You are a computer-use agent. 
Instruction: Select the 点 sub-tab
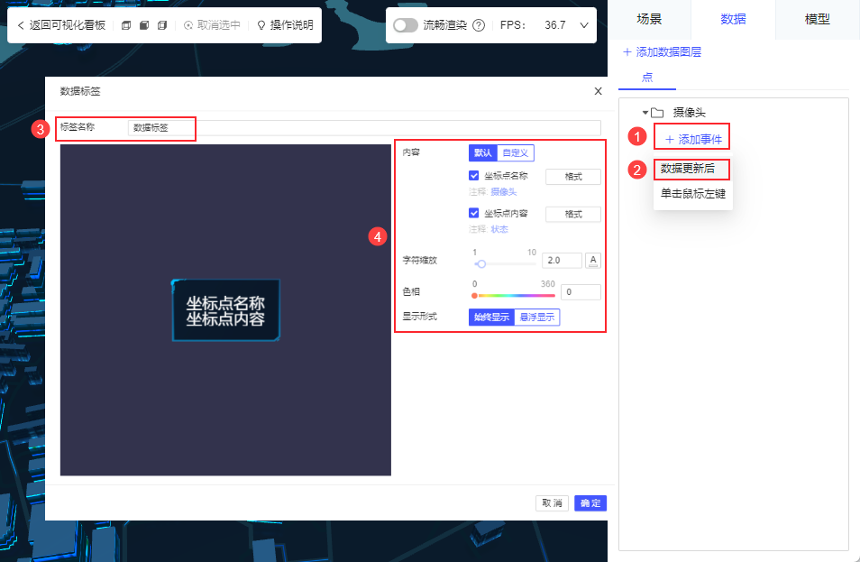pyautogui.click(x=647, y=78)
